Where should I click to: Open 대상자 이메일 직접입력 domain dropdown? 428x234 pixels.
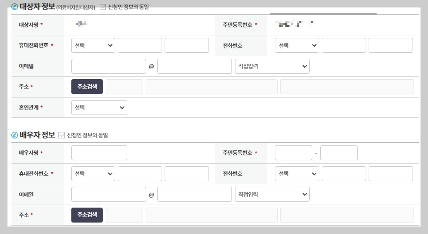coord(272,66)
